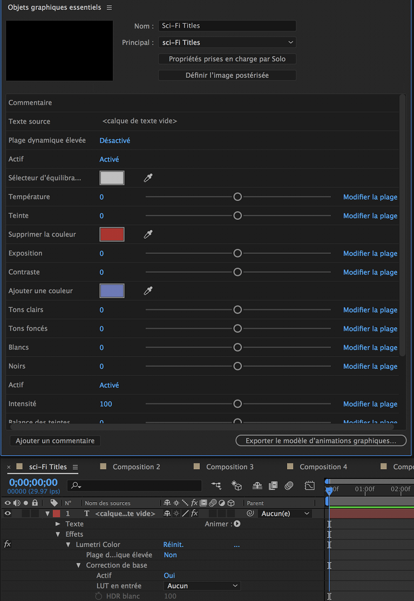Screen dimensions: 414x601
Task: Click the effects fx column header
Action: tap(194, 503)
